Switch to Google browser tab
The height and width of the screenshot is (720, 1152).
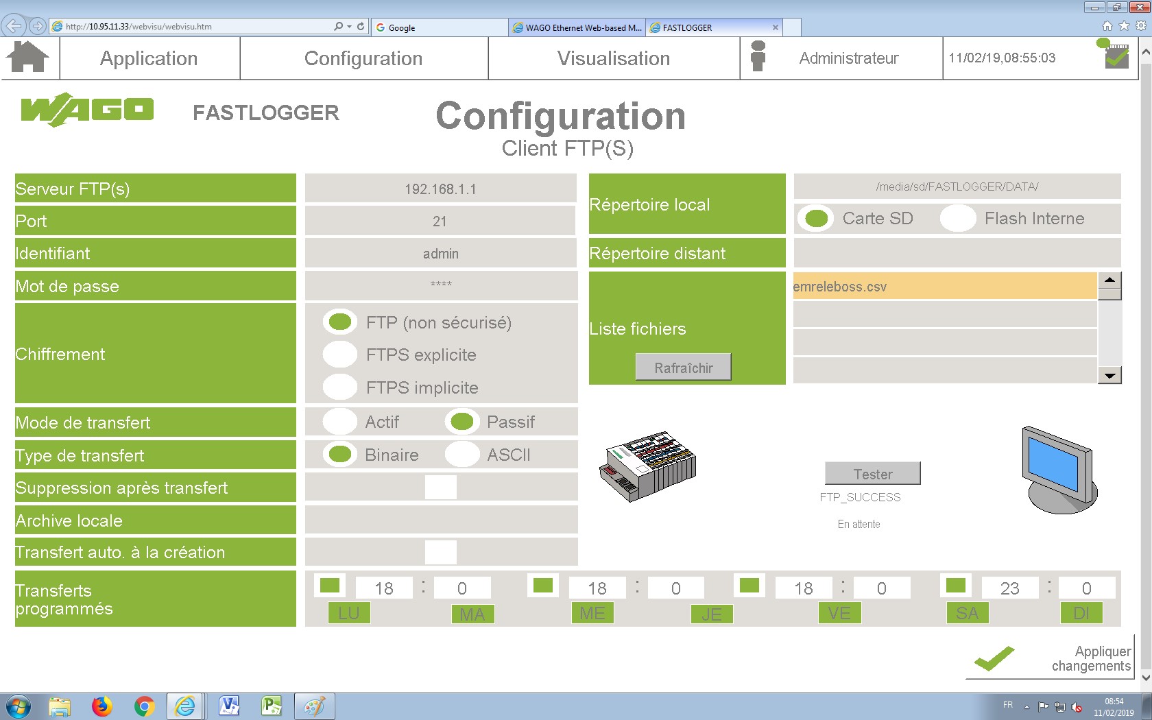pos(439,27)
